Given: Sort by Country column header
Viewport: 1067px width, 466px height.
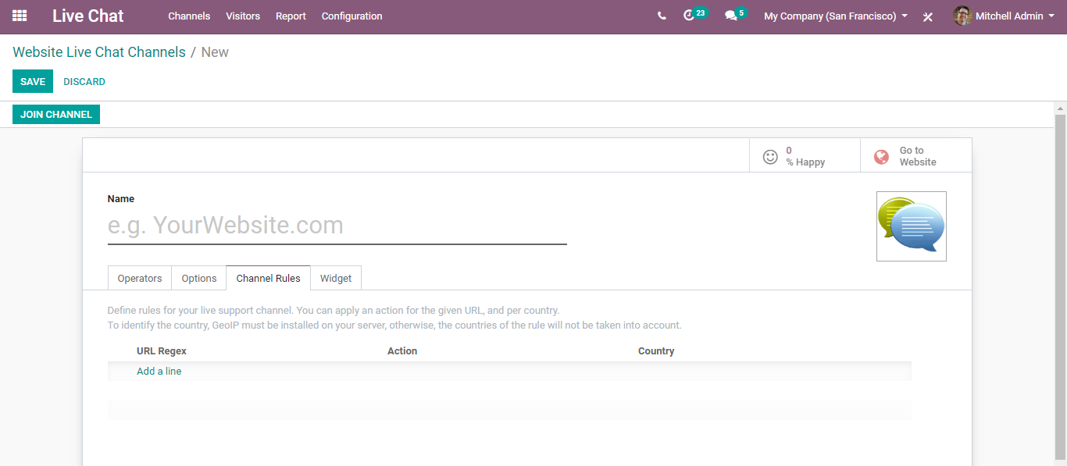Looking at the screenshot, I should click(x=656, y=351).
